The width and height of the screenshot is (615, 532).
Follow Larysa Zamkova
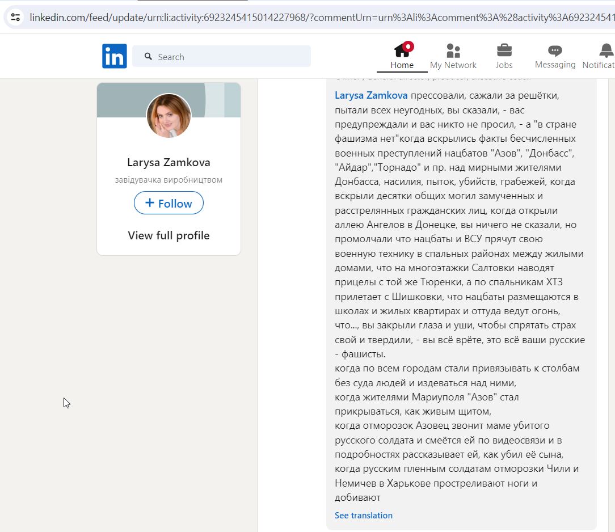(x=169, y=203)
